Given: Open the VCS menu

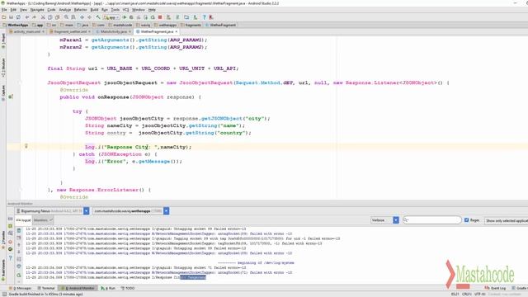Looking at the screenshot, I should (125, 10).
